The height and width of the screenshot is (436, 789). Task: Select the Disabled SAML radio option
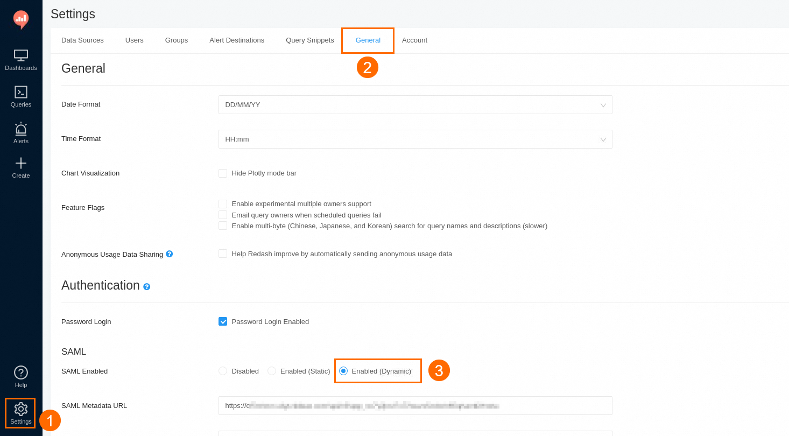click(223, 371)
